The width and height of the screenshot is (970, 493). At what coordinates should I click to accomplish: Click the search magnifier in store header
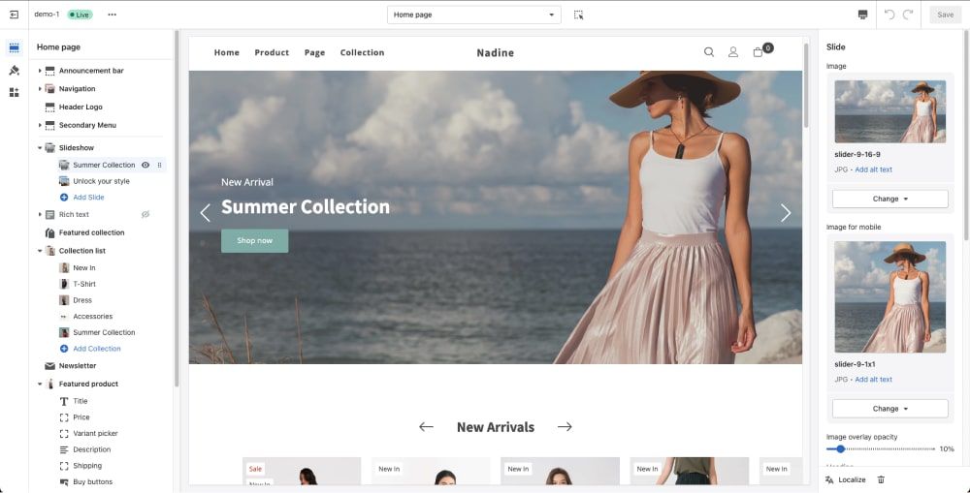709,52
